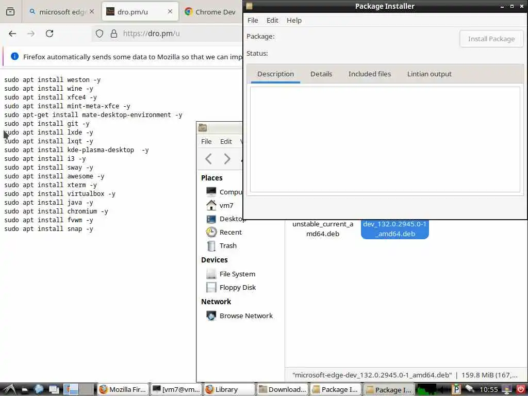Reload the dro.pm/u page
Screen dimensions: 528x396
(x=49, y=34)
